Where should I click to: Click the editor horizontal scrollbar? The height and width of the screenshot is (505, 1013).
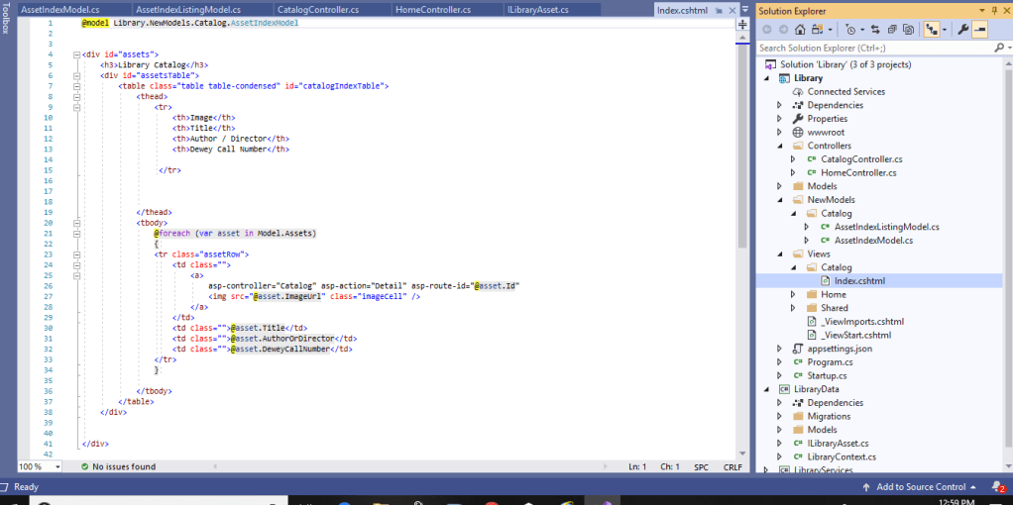pyautogui.click(x=396, y=466)
